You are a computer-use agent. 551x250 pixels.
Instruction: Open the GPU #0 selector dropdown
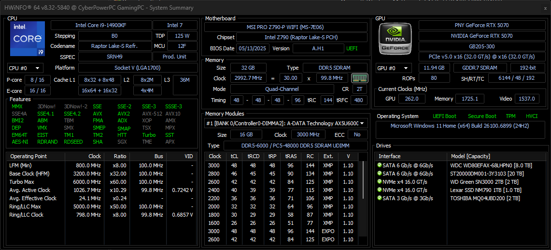pos(394,68)
